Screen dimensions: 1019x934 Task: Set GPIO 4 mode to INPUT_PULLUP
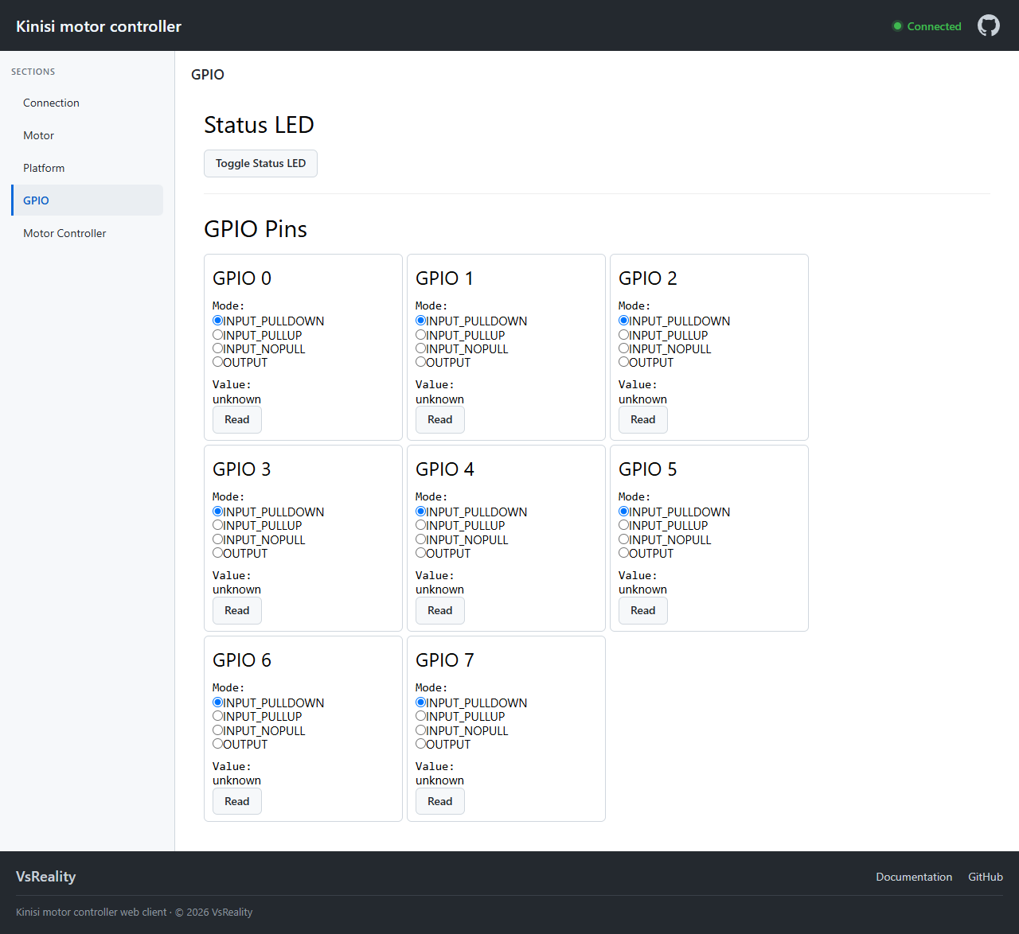(x=421, y=525)
